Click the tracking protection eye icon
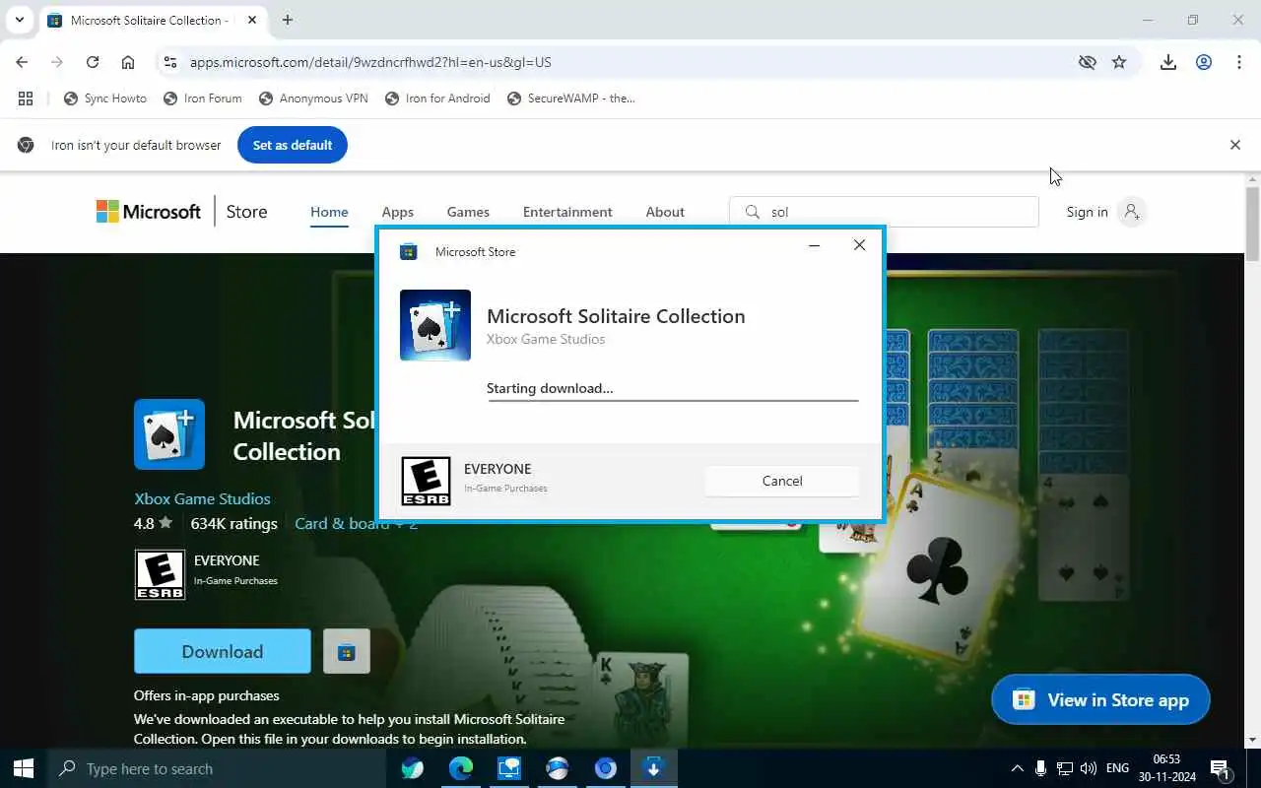 coord(1088,62)
